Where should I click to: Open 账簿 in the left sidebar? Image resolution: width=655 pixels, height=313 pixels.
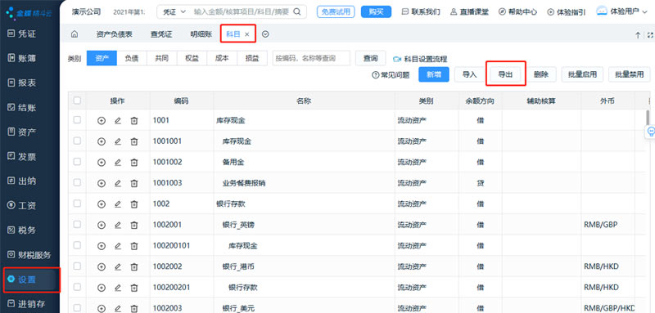click(x=23, y=58)
